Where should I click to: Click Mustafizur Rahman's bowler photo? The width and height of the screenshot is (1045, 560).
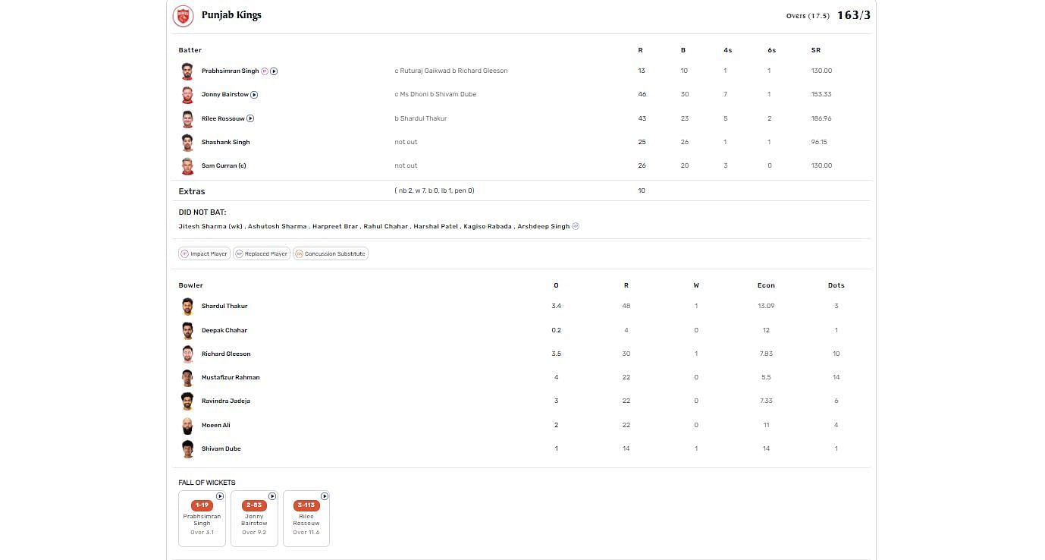pos(187,377)
